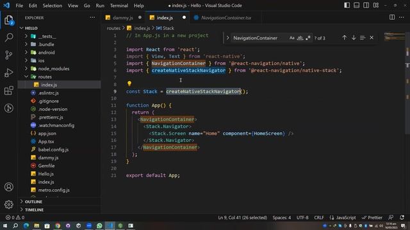Viewport: 410px width, 230px height.
Task: Open the Explorer view in activity bar
Action: 8,20
